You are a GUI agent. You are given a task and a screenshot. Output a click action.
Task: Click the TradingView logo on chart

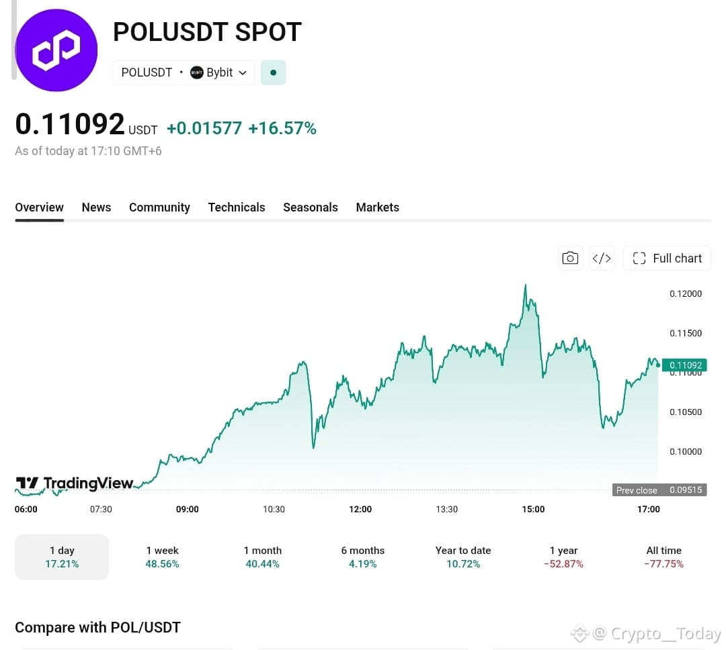[75, 483]
